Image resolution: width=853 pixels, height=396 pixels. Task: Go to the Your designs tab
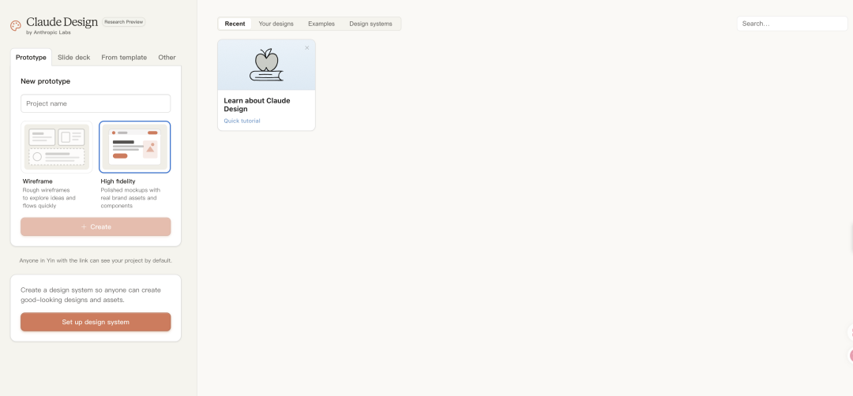pos(276,24)
